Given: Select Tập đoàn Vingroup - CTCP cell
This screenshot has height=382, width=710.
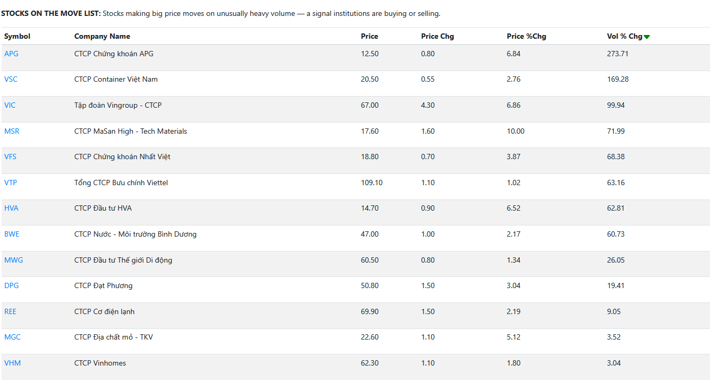Looking at the screenshot, I should (118, 105).
